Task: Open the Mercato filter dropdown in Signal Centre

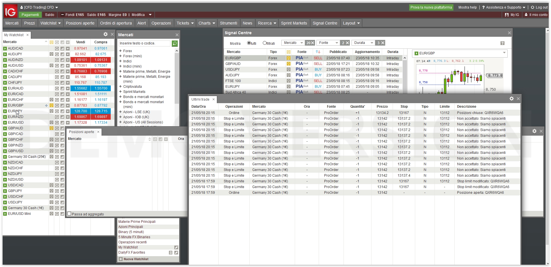Action: 293,43
